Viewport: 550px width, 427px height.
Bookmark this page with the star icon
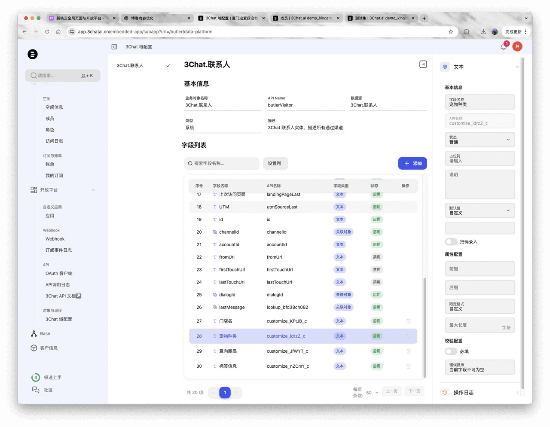(x=451, y=32)
